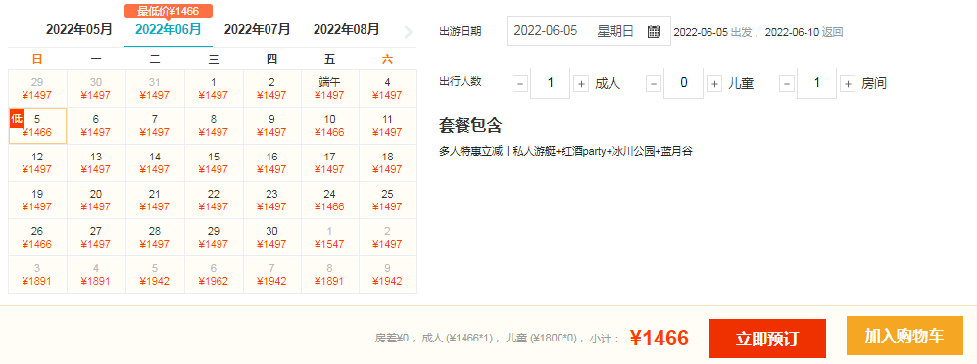The height and width of the screenshot is (364, 977).
Task: Select June 15 in calendar
Action: pos(213,163)
